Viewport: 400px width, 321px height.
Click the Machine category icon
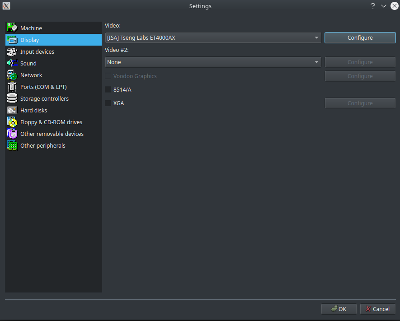click(x=12, y=28)
